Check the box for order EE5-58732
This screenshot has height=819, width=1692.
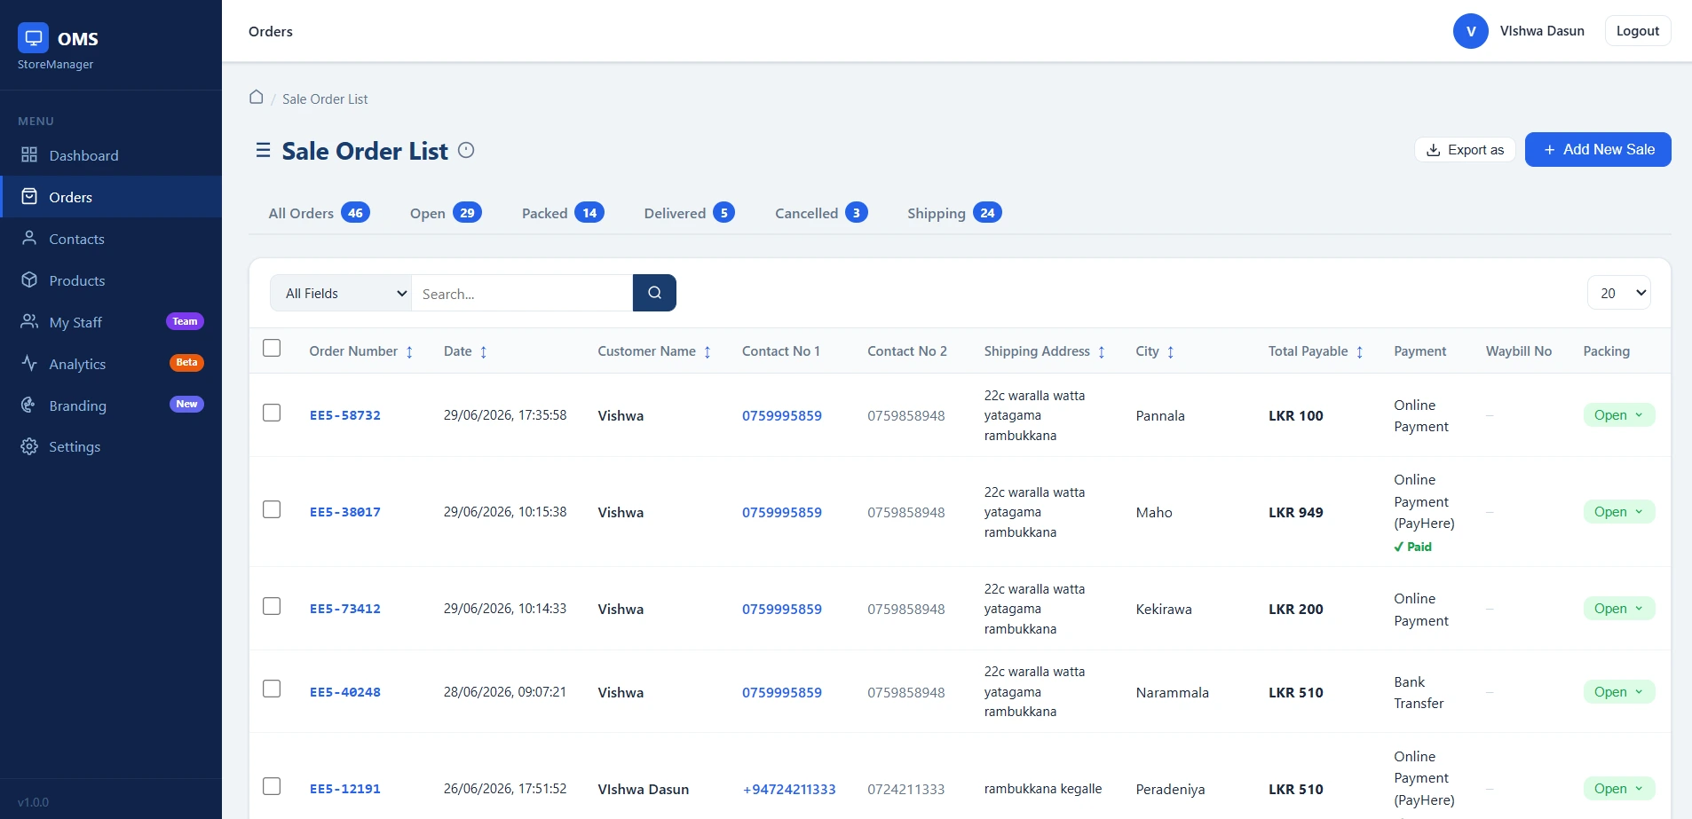click(272, 413)
